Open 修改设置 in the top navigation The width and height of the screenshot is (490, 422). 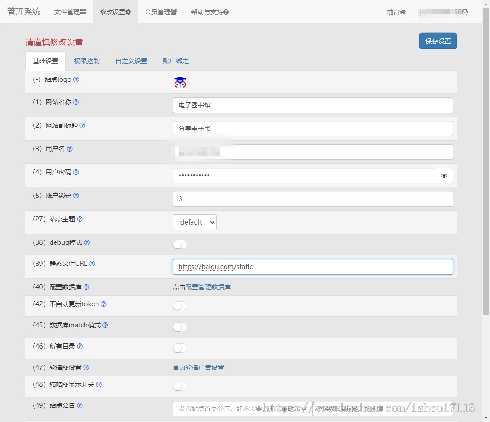pyautogui.click(x=115, y=12)
